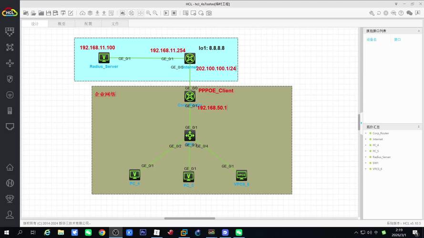Screen dimensions: 424x238
Task: Open Photoshop from the Windows taskbar
Action: click(x=143, y=232)
